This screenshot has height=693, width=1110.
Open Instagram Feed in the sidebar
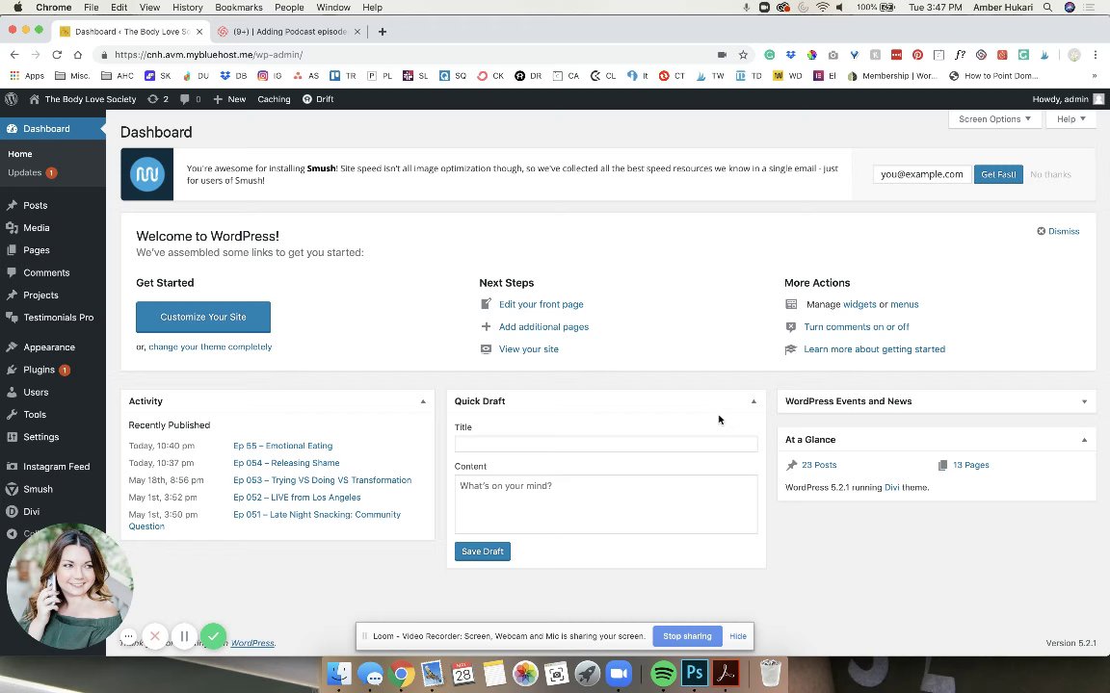point(56,467)
